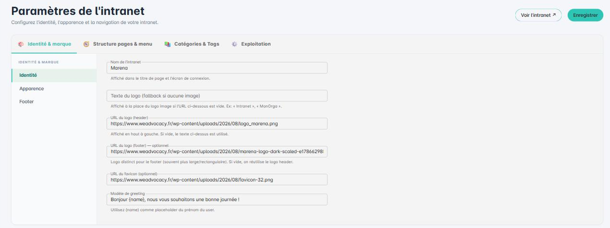Click the Paramètres de l'intranet heading

(78, 11)
